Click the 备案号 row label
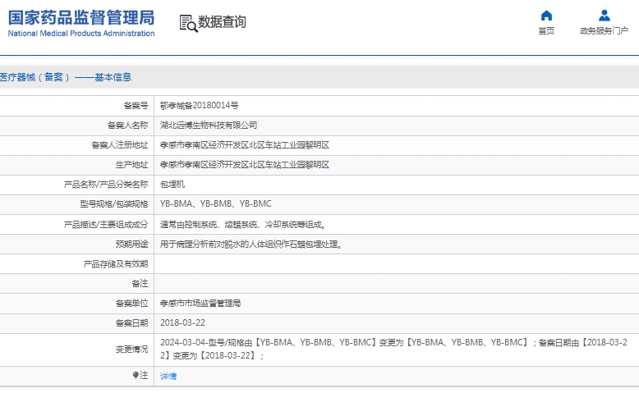Screen dimensions: 639x393 [x=136, y=106]
